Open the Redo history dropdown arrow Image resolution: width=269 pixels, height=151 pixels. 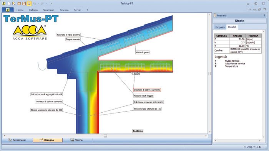click(x=46, y=3)
